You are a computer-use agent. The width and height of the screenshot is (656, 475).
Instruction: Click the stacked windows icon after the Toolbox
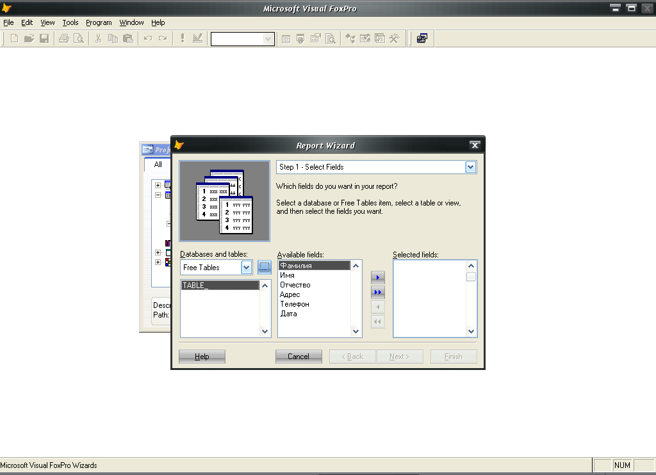(x=422, y=39)
